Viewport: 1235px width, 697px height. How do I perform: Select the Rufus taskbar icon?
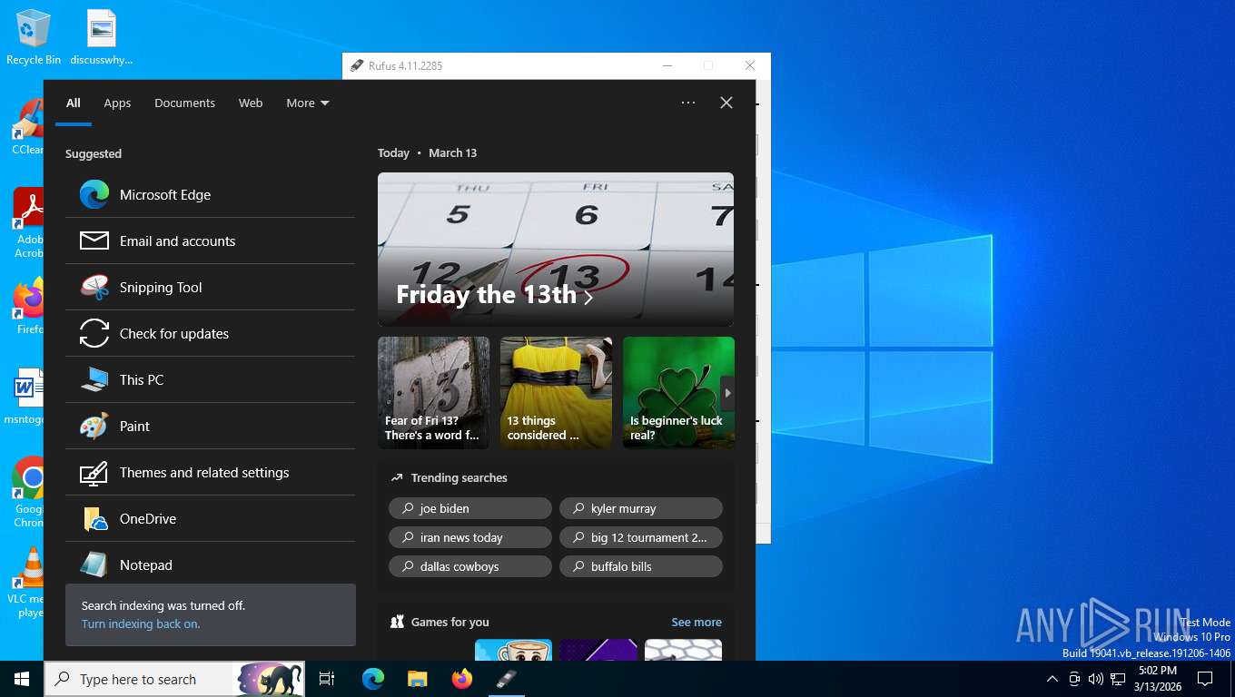point(506,679)
